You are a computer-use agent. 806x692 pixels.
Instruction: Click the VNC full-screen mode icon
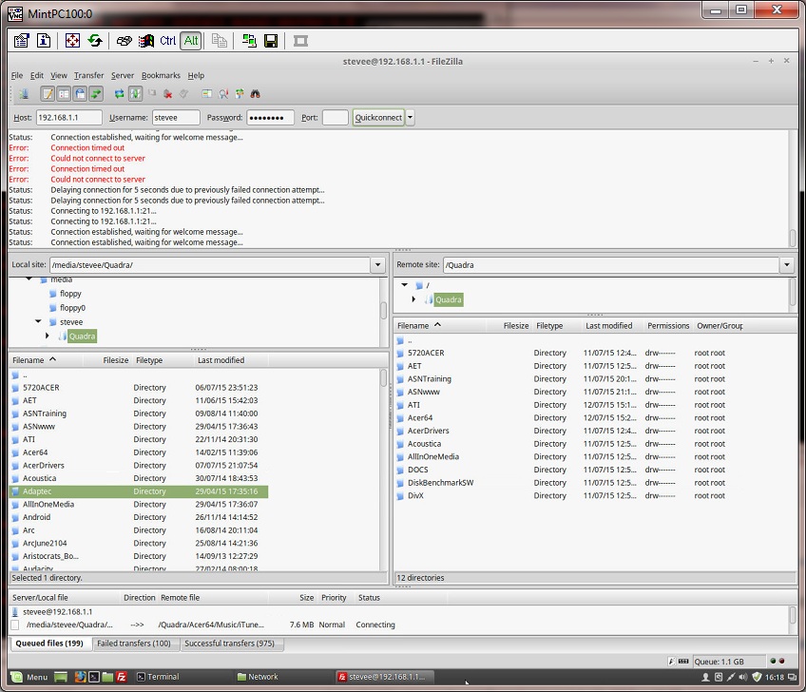click(72, 41)
